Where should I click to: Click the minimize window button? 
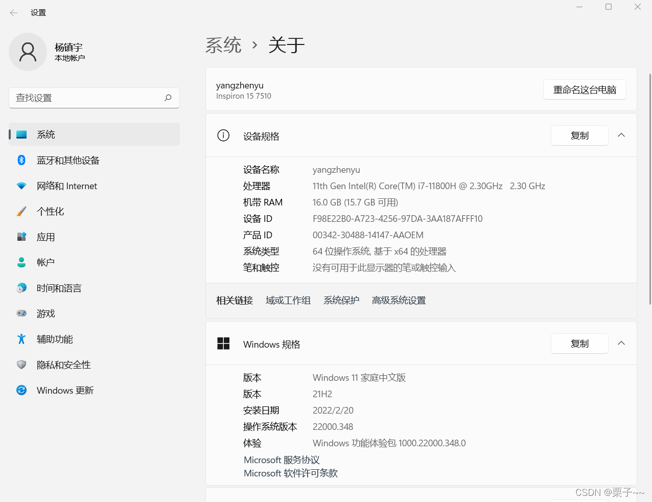tap(579, 7)
